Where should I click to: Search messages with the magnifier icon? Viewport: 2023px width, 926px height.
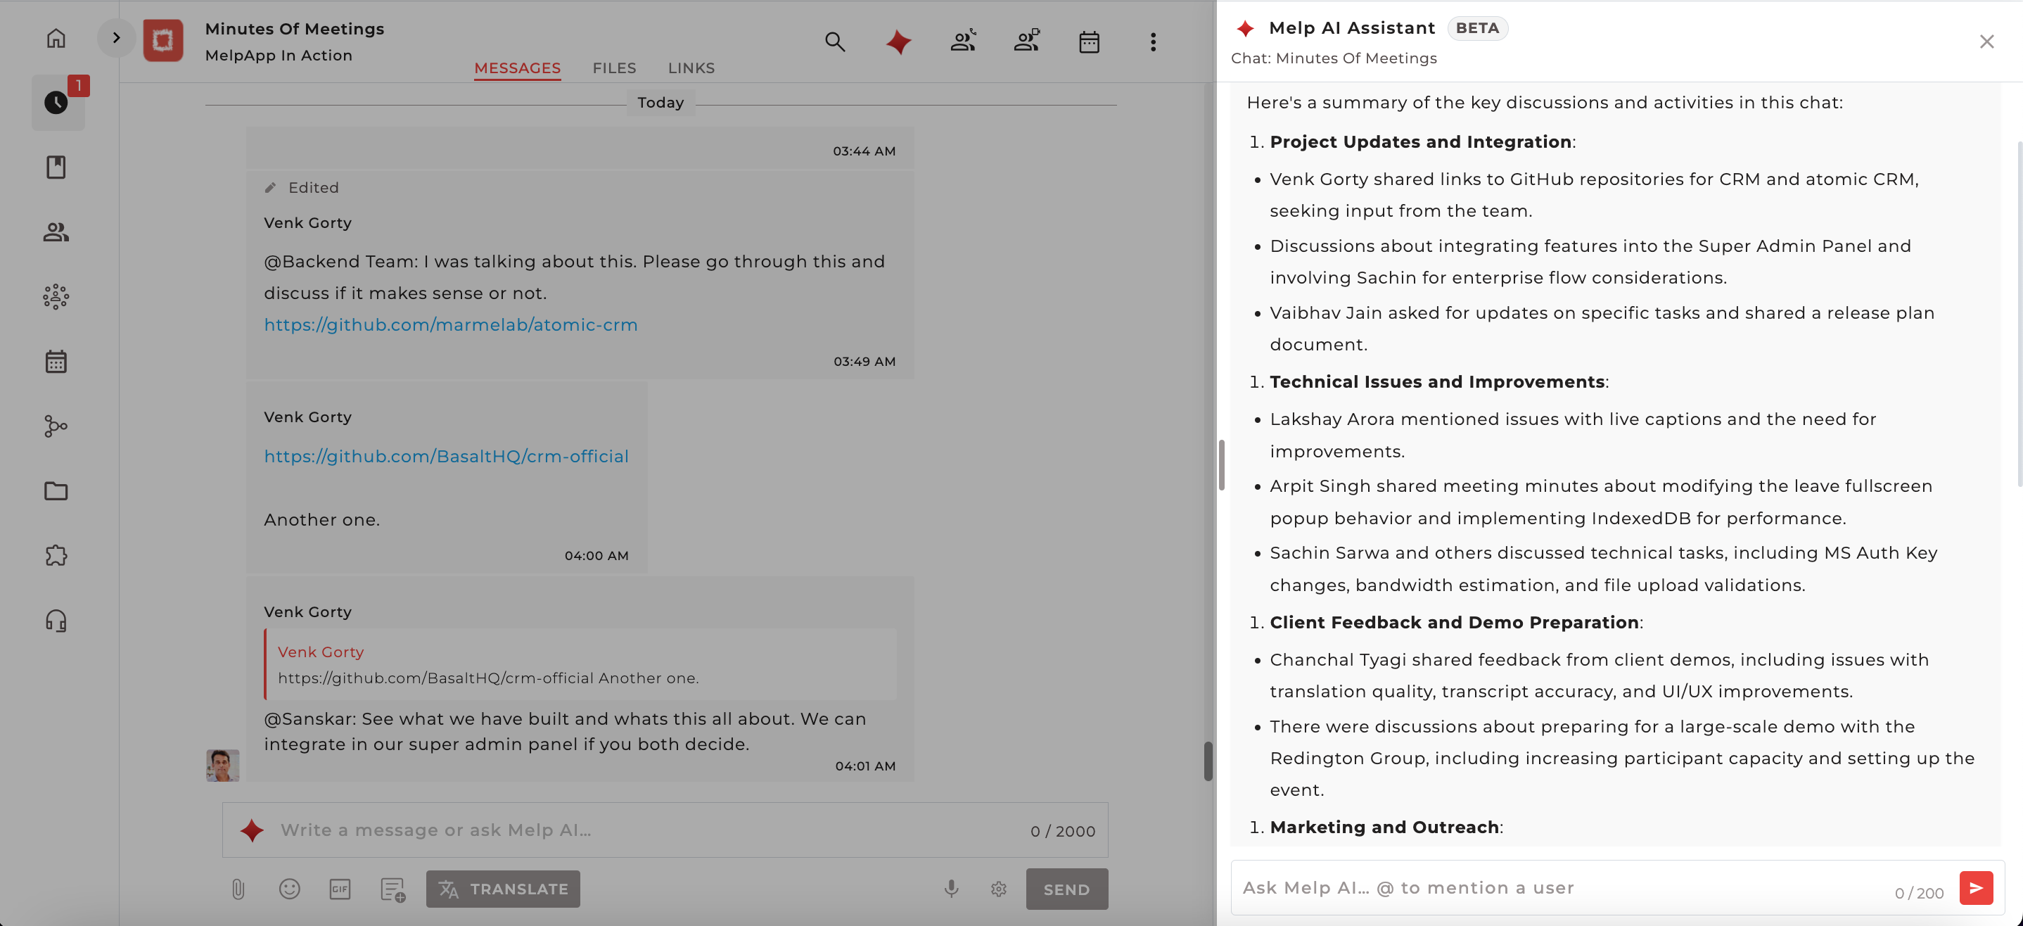click(x=835, y=42)
